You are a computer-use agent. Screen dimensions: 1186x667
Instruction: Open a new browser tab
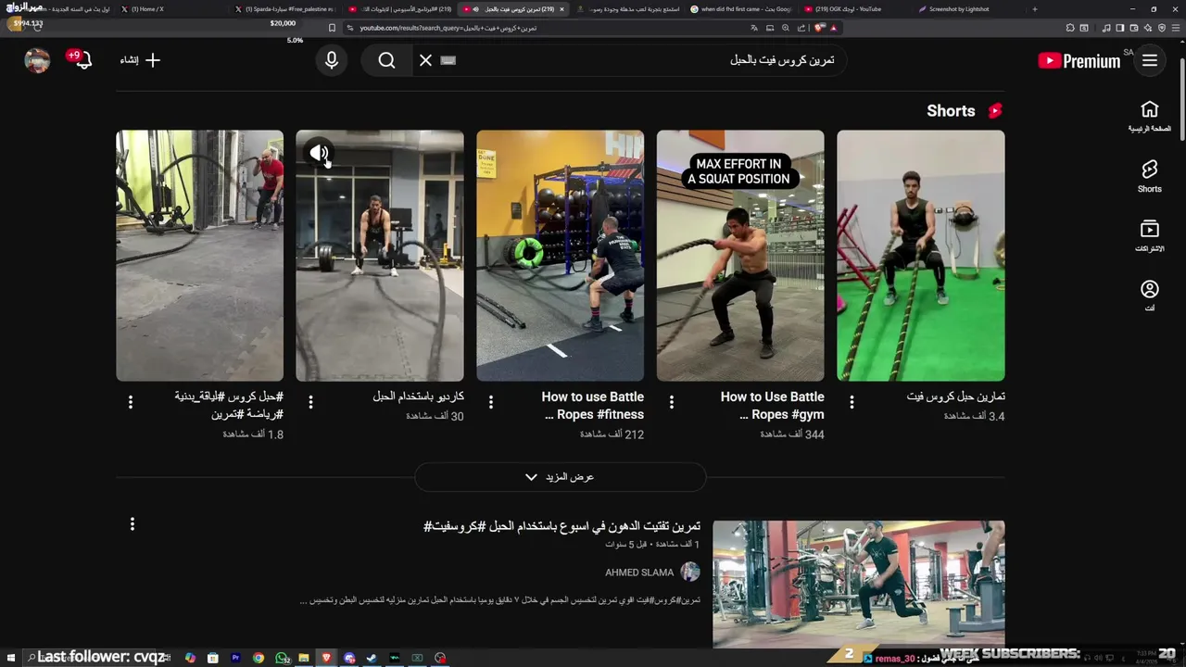(x=1035, y=9)
